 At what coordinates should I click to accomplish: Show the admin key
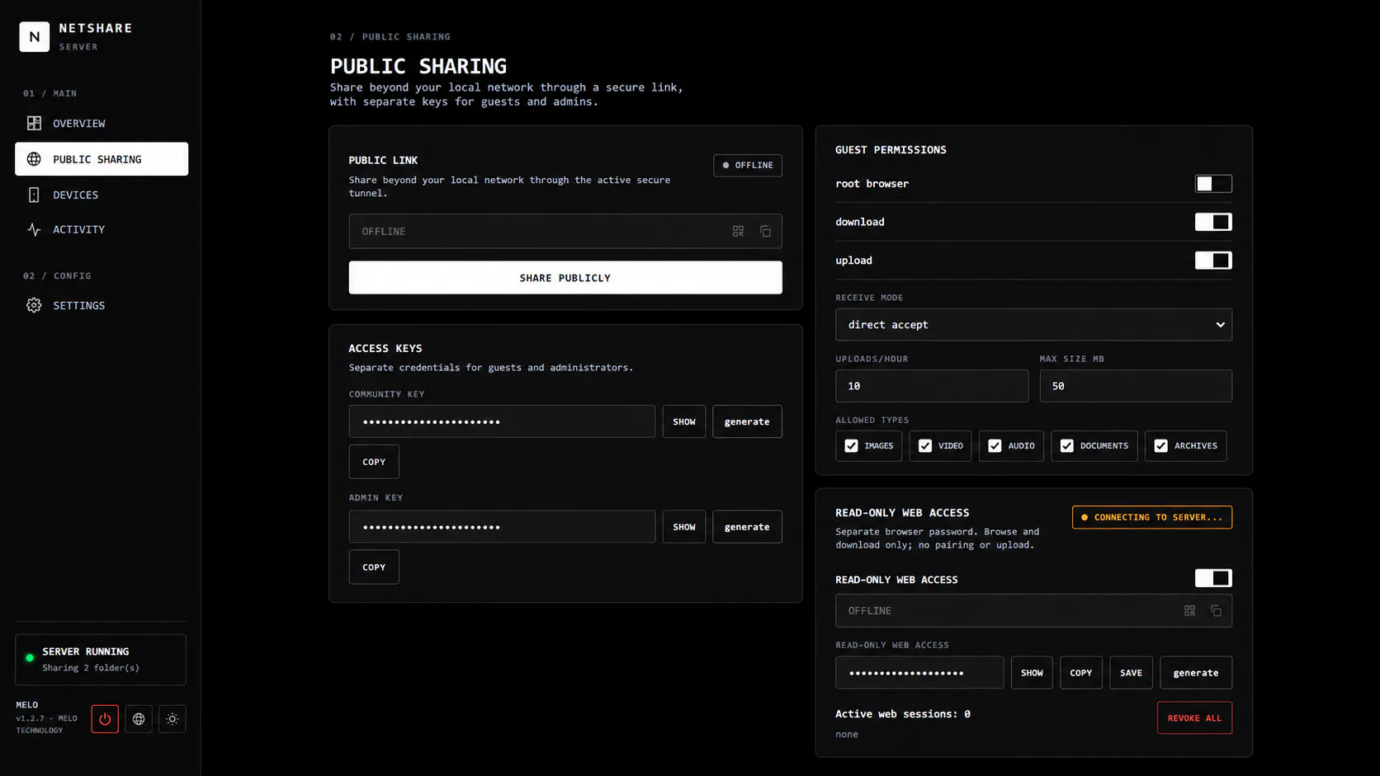click(x=684, y=527)
